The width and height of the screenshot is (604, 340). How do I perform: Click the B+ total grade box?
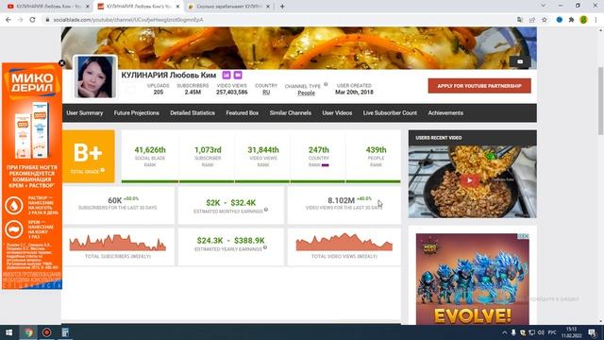88,156
